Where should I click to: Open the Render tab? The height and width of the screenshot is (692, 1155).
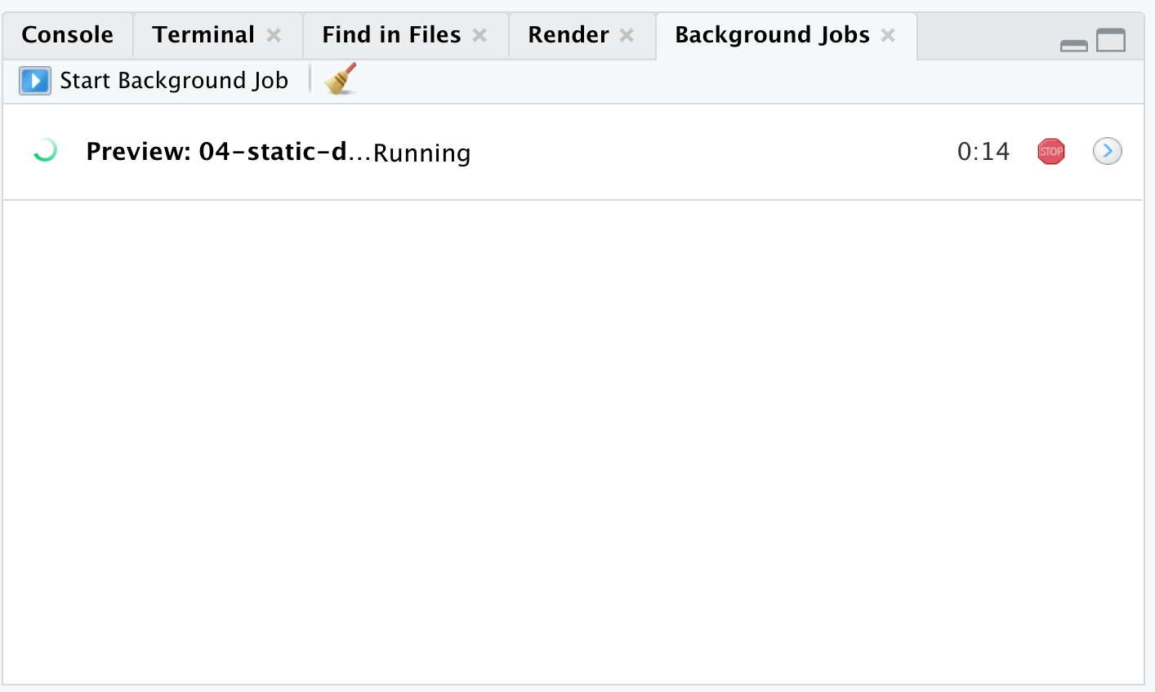click(x=568, y=35)
